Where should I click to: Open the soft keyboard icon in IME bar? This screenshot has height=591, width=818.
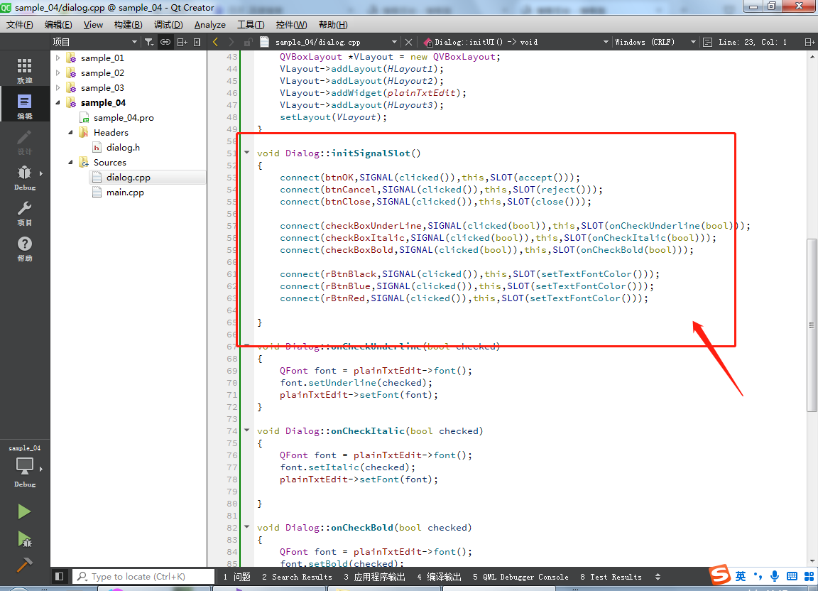tap(792, 576)
